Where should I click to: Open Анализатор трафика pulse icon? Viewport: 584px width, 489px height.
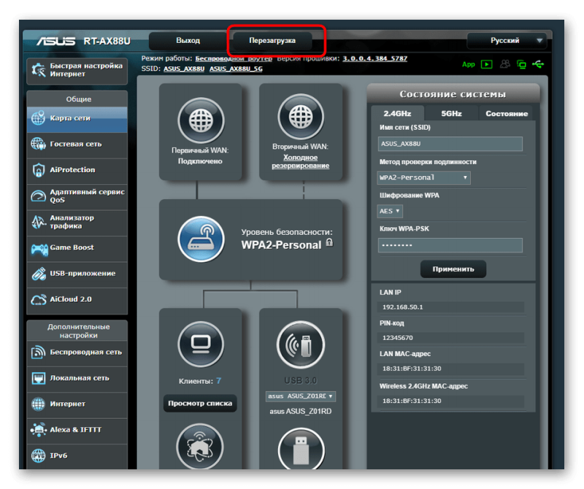click(39, 222)
